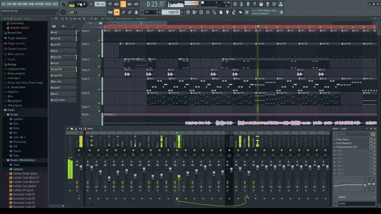Toggle the highlighted orange arrow toolbar icon
Screen dimensions: 381x214
tap(117, 12)
